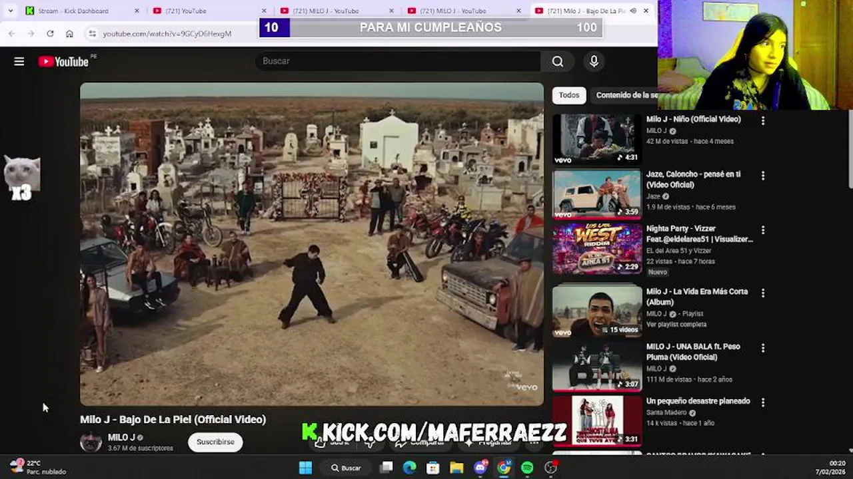
Task: Start voice search with the microphone
Action: (x=594, y=61)
